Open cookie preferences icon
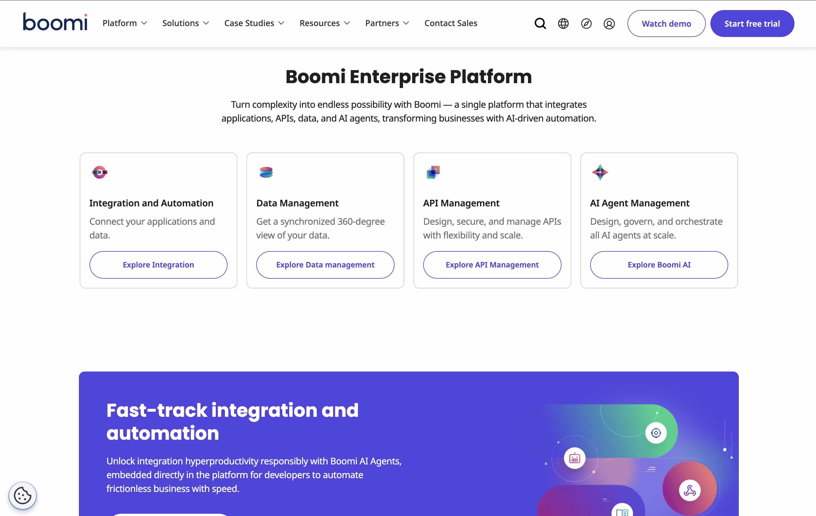This screenshot has width=816, height=516. tap(22, 496)
